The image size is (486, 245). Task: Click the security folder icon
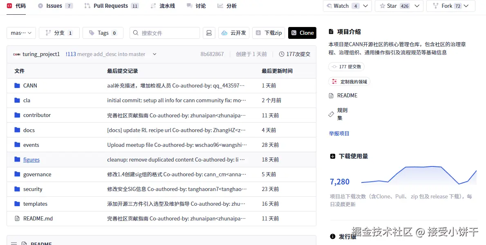coord(17,189)
